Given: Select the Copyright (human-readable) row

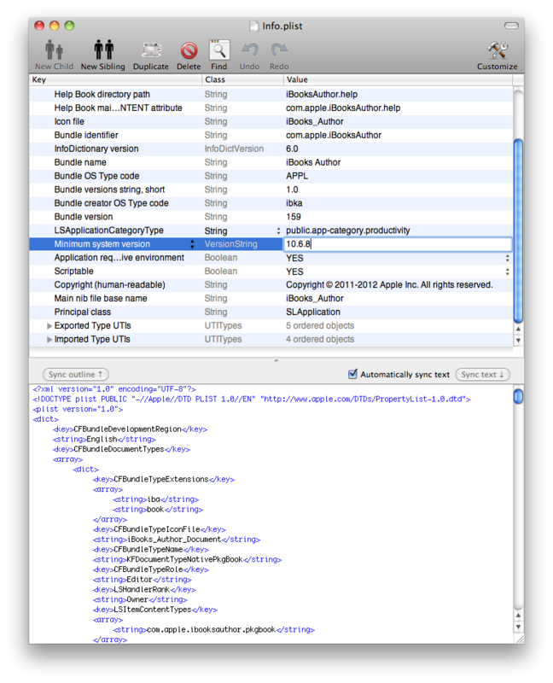Looking at the screenshot, I should pos(271,285).
